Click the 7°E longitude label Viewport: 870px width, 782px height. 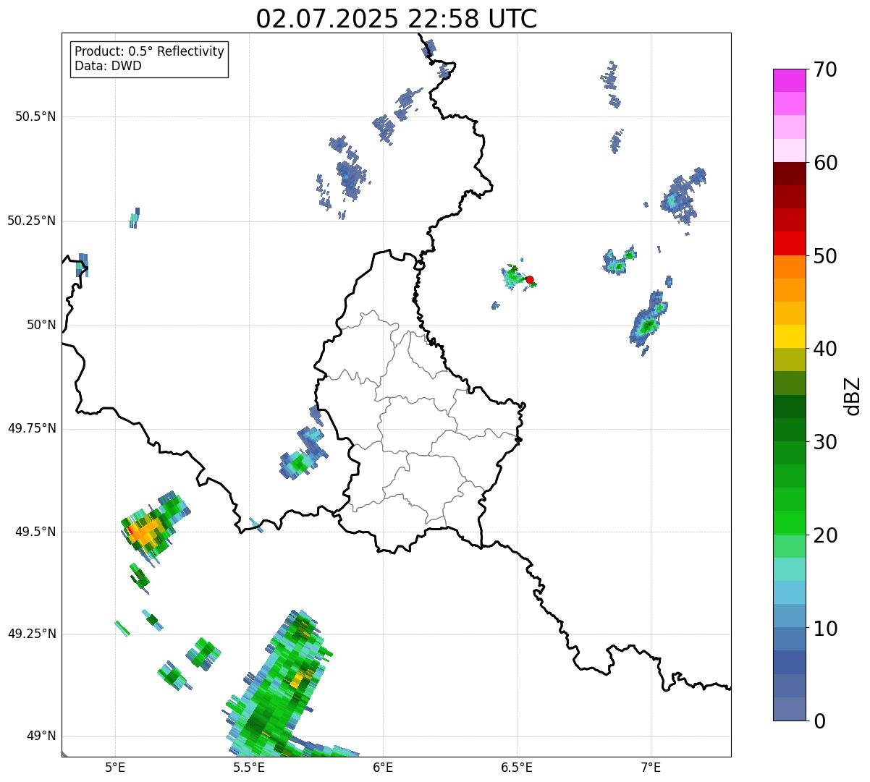click(x=651, y=767)
